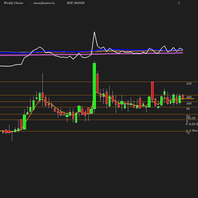Click the "98" price level label
The width and height of the screenshot is (198, 198).
[x=188, y=109]
